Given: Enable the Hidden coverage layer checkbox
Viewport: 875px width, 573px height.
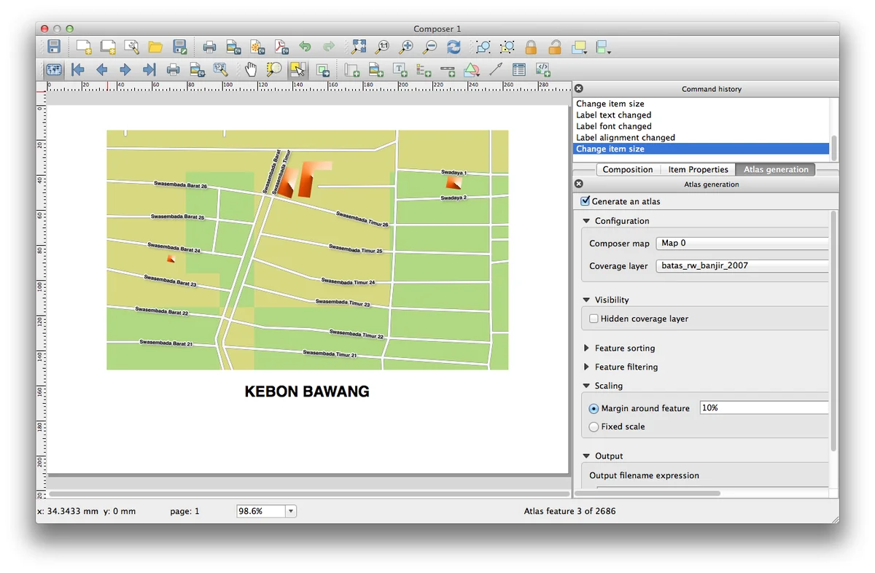Looking at the screenshot, I should point(594,319).
